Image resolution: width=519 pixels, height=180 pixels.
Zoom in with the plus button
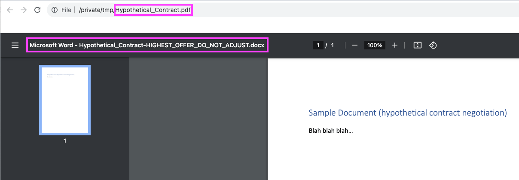[x=395, y=45]
